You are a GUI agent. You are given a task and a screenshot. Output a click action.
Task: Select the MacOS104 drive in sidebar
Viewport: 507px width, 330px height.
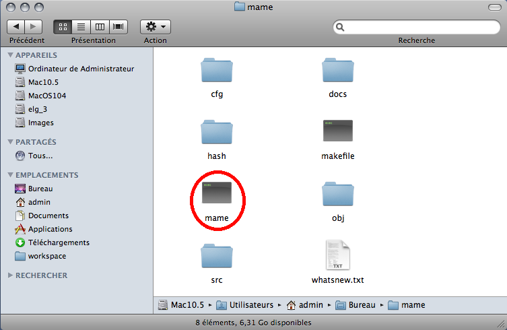(40, 96)
